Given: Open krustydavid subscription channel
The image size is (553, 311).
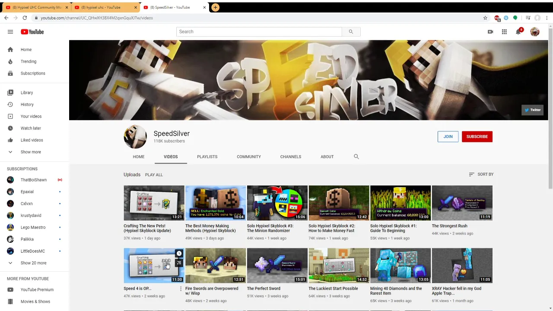Looking at the screenshot, I should [35, 216].
